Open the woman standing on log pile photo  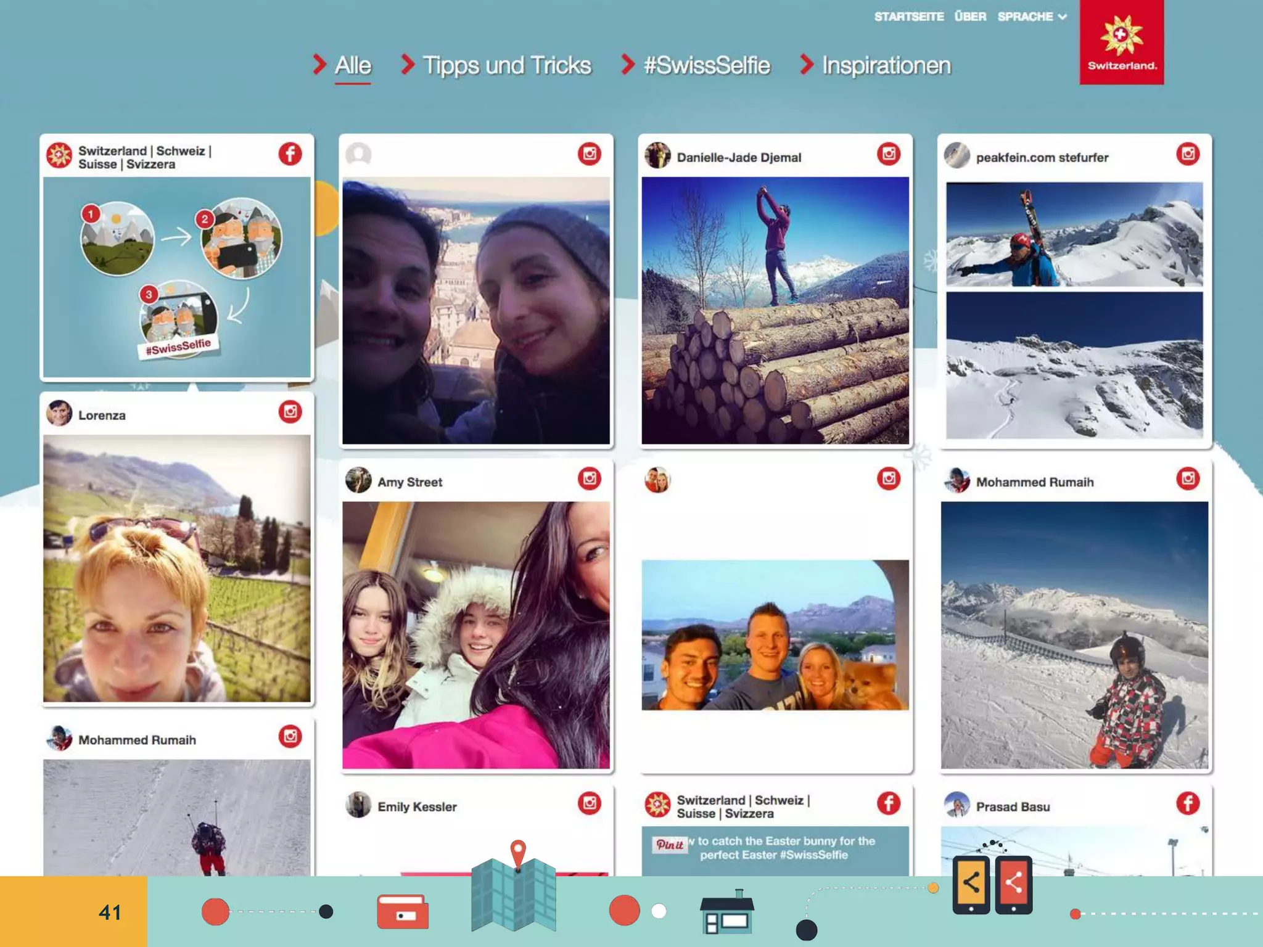pos(775,311)
